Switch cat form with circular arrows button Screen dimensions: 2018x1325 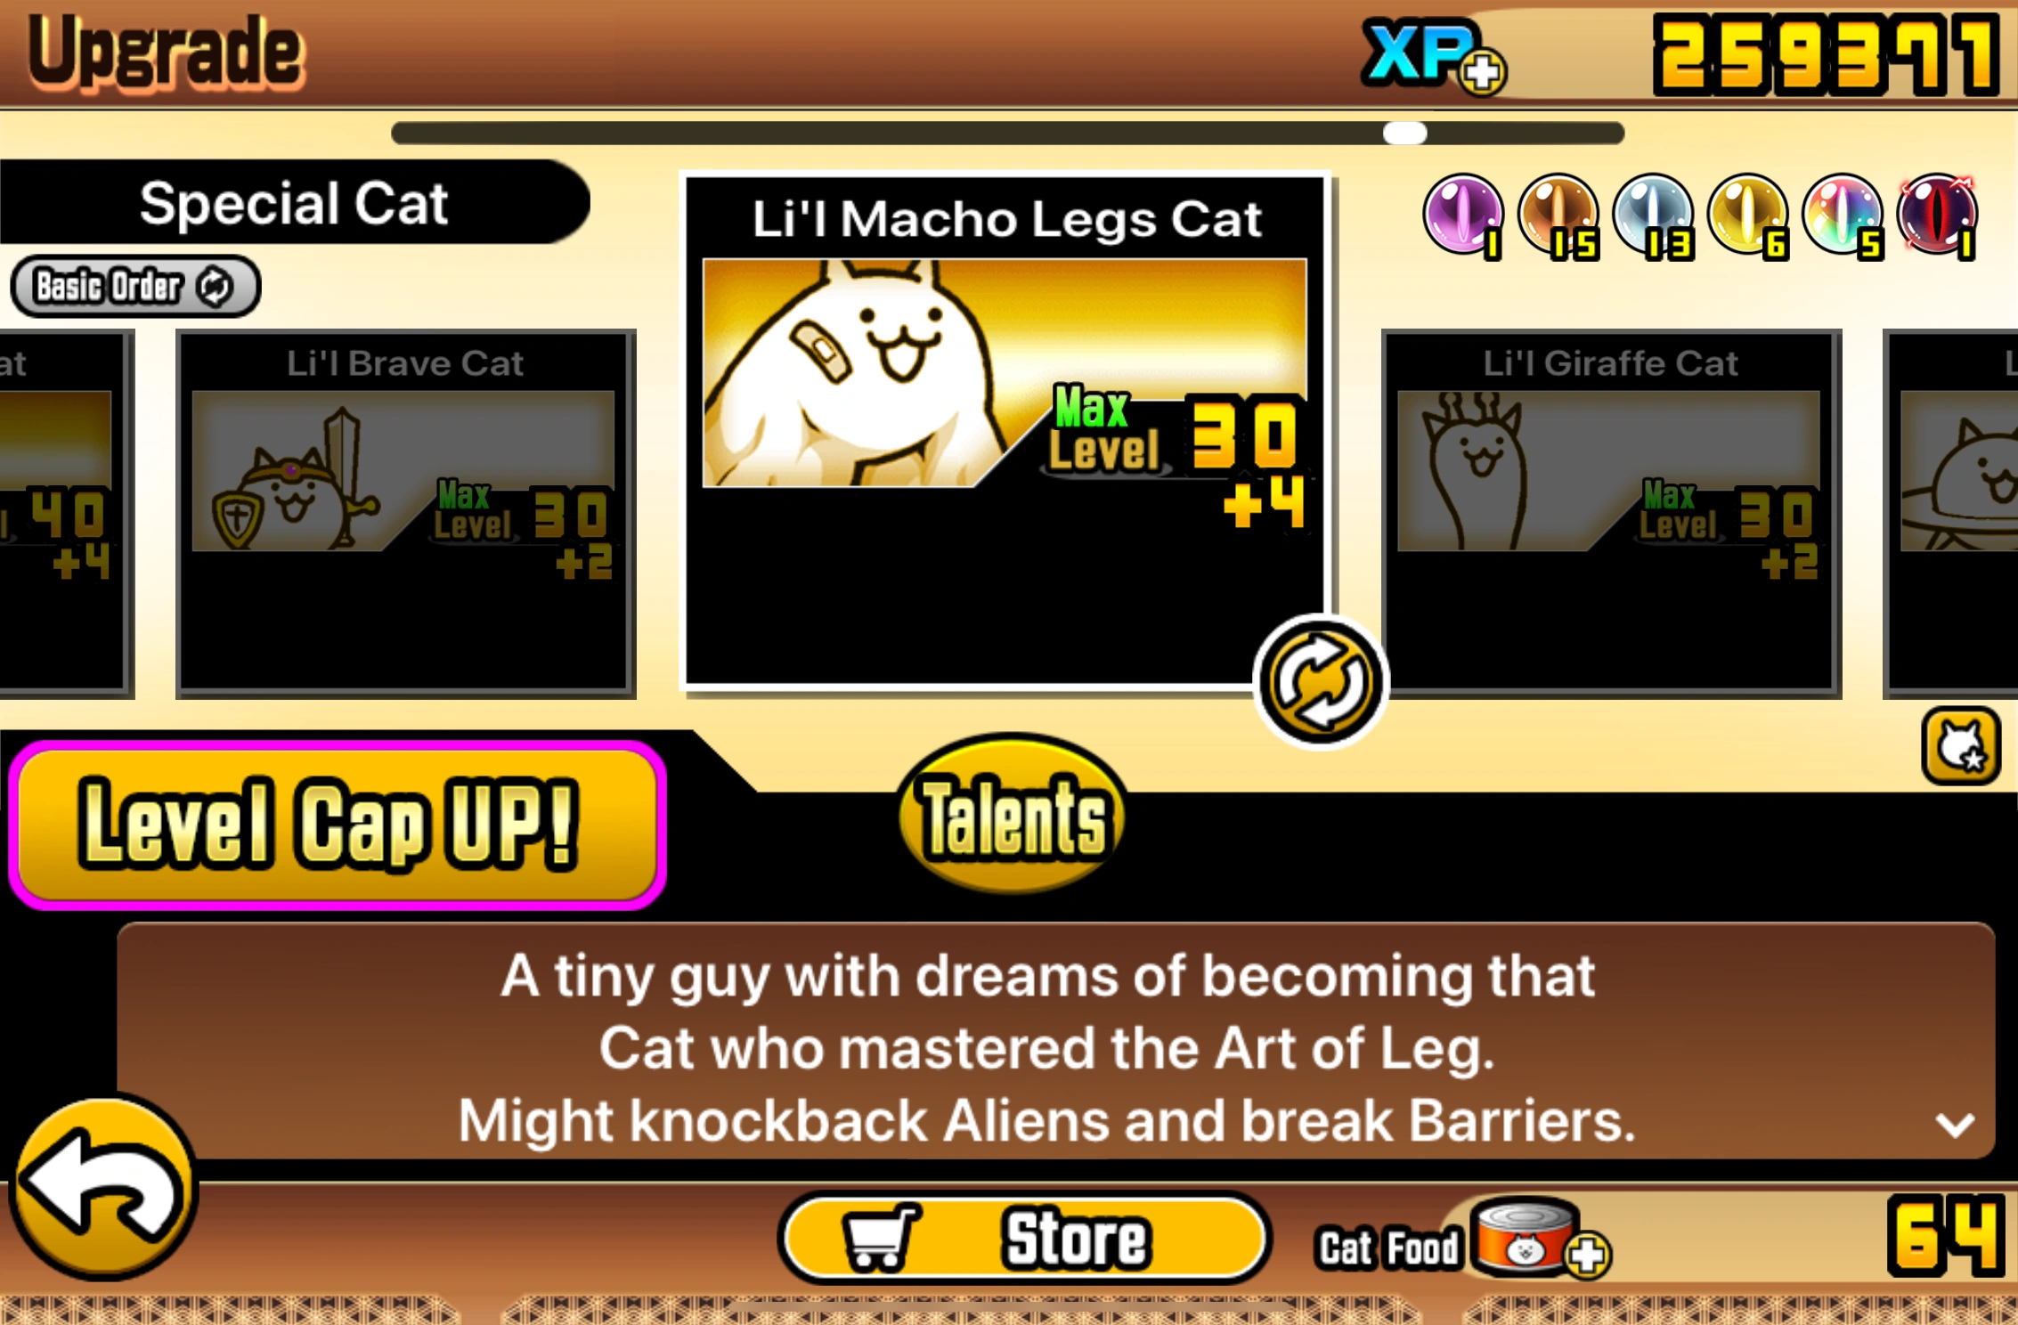[x=1320, y=682]
